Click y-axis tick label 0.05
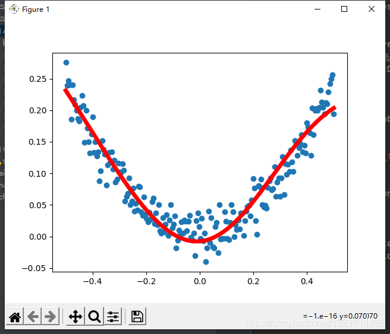390x334 pixels. click(38, 205)
